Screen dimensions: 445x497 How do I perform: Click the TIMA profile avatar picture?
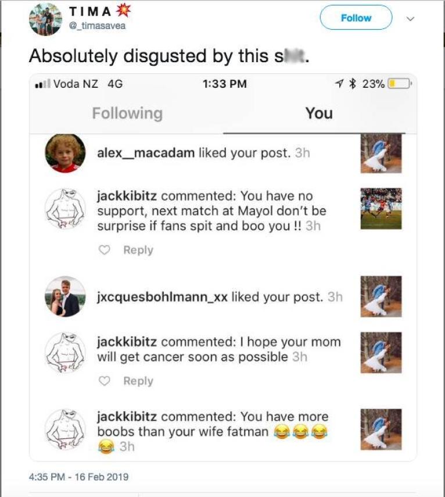click(46, 19)
